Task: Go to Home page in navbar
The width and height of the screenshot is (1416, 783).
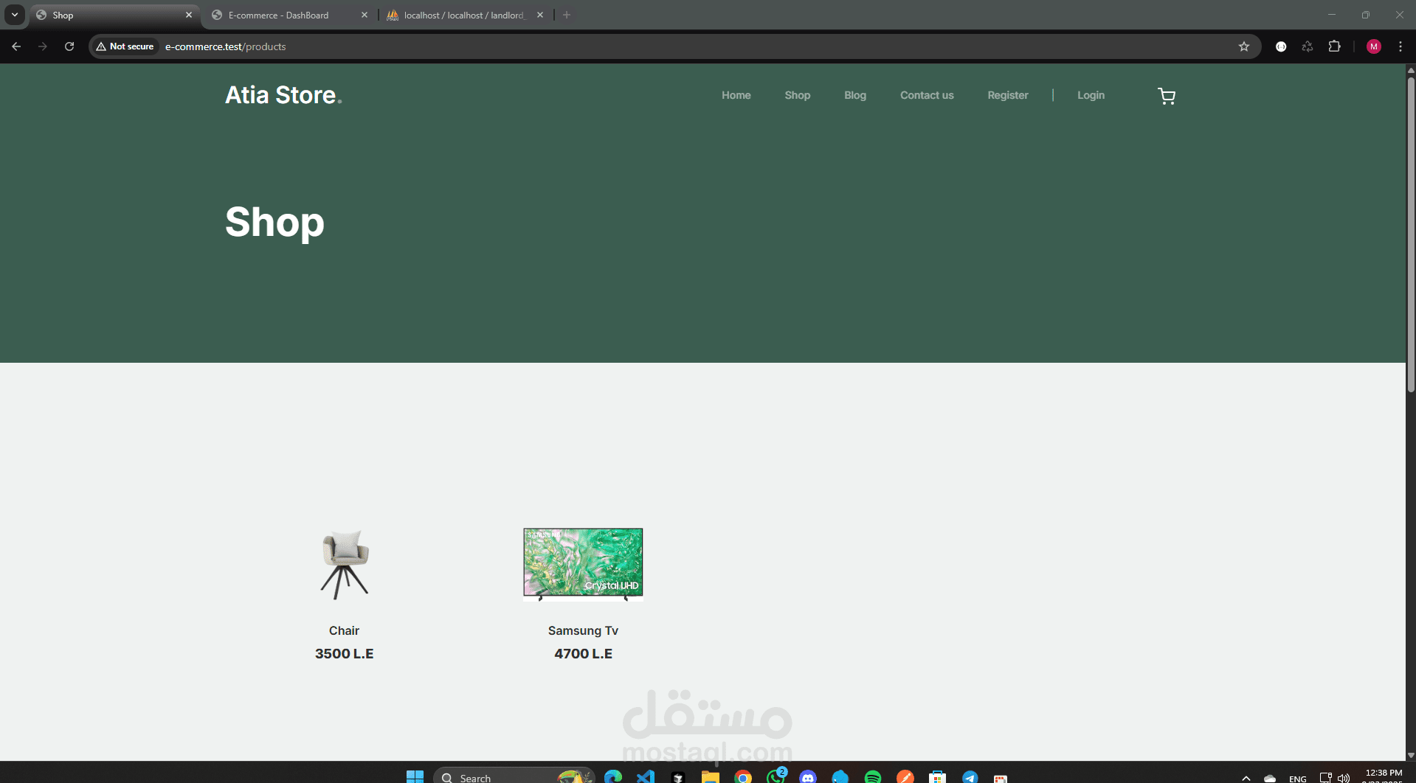Action: pos(736,95)
